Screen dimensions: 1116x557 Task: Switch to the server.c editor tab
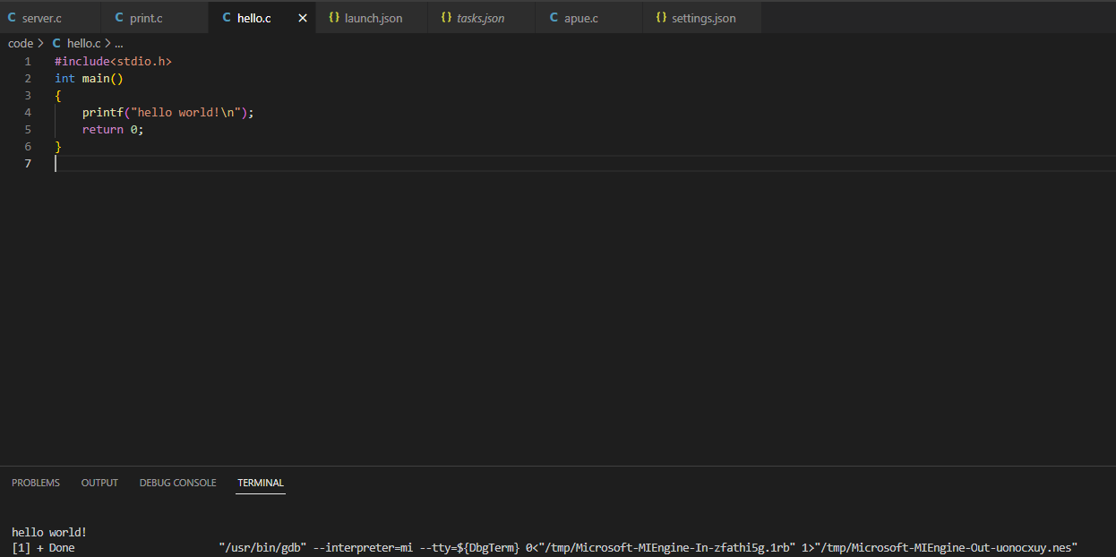tap(41, 17)
